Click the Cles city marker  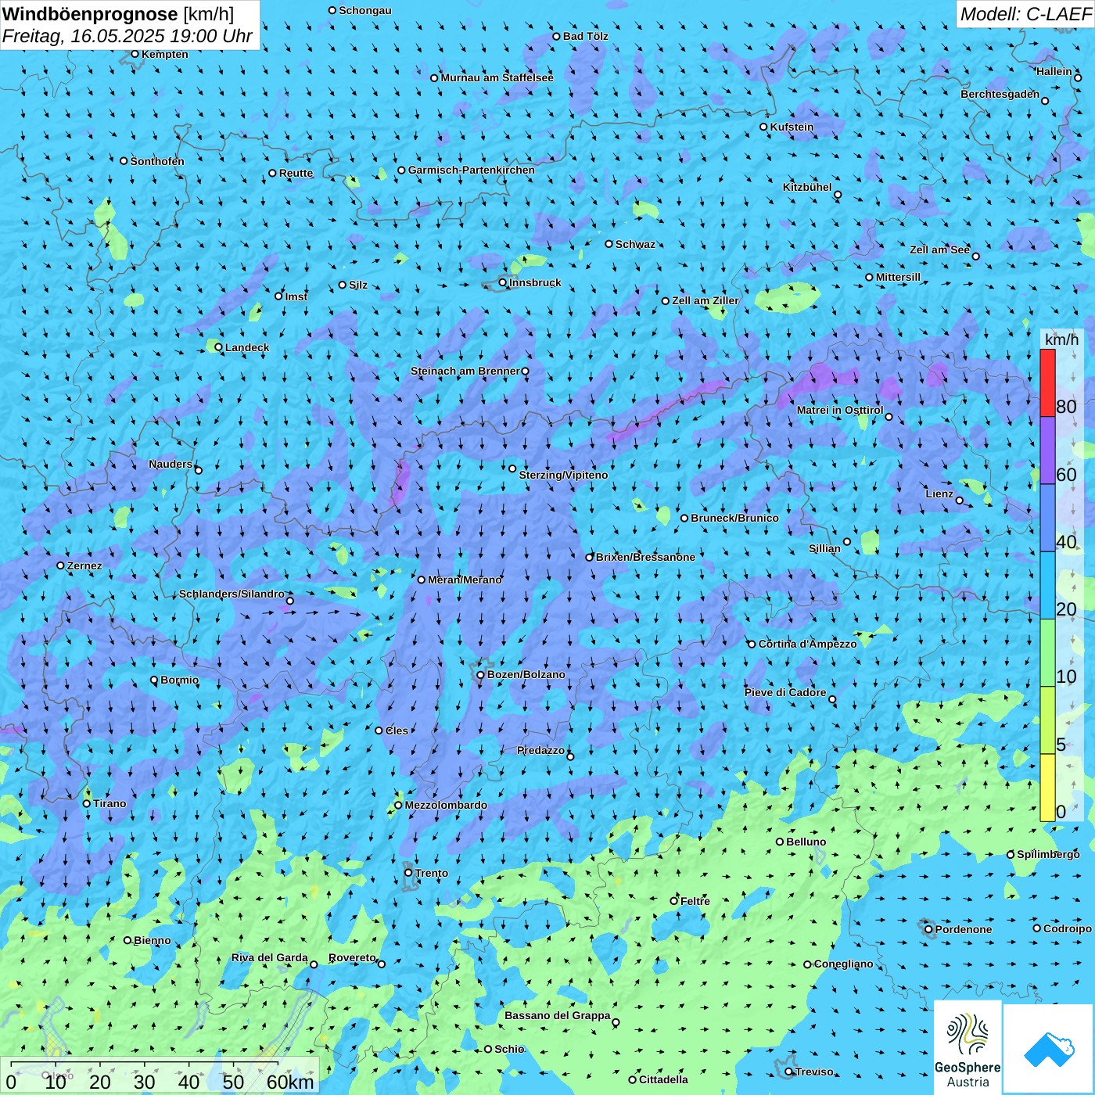(379, 731)
